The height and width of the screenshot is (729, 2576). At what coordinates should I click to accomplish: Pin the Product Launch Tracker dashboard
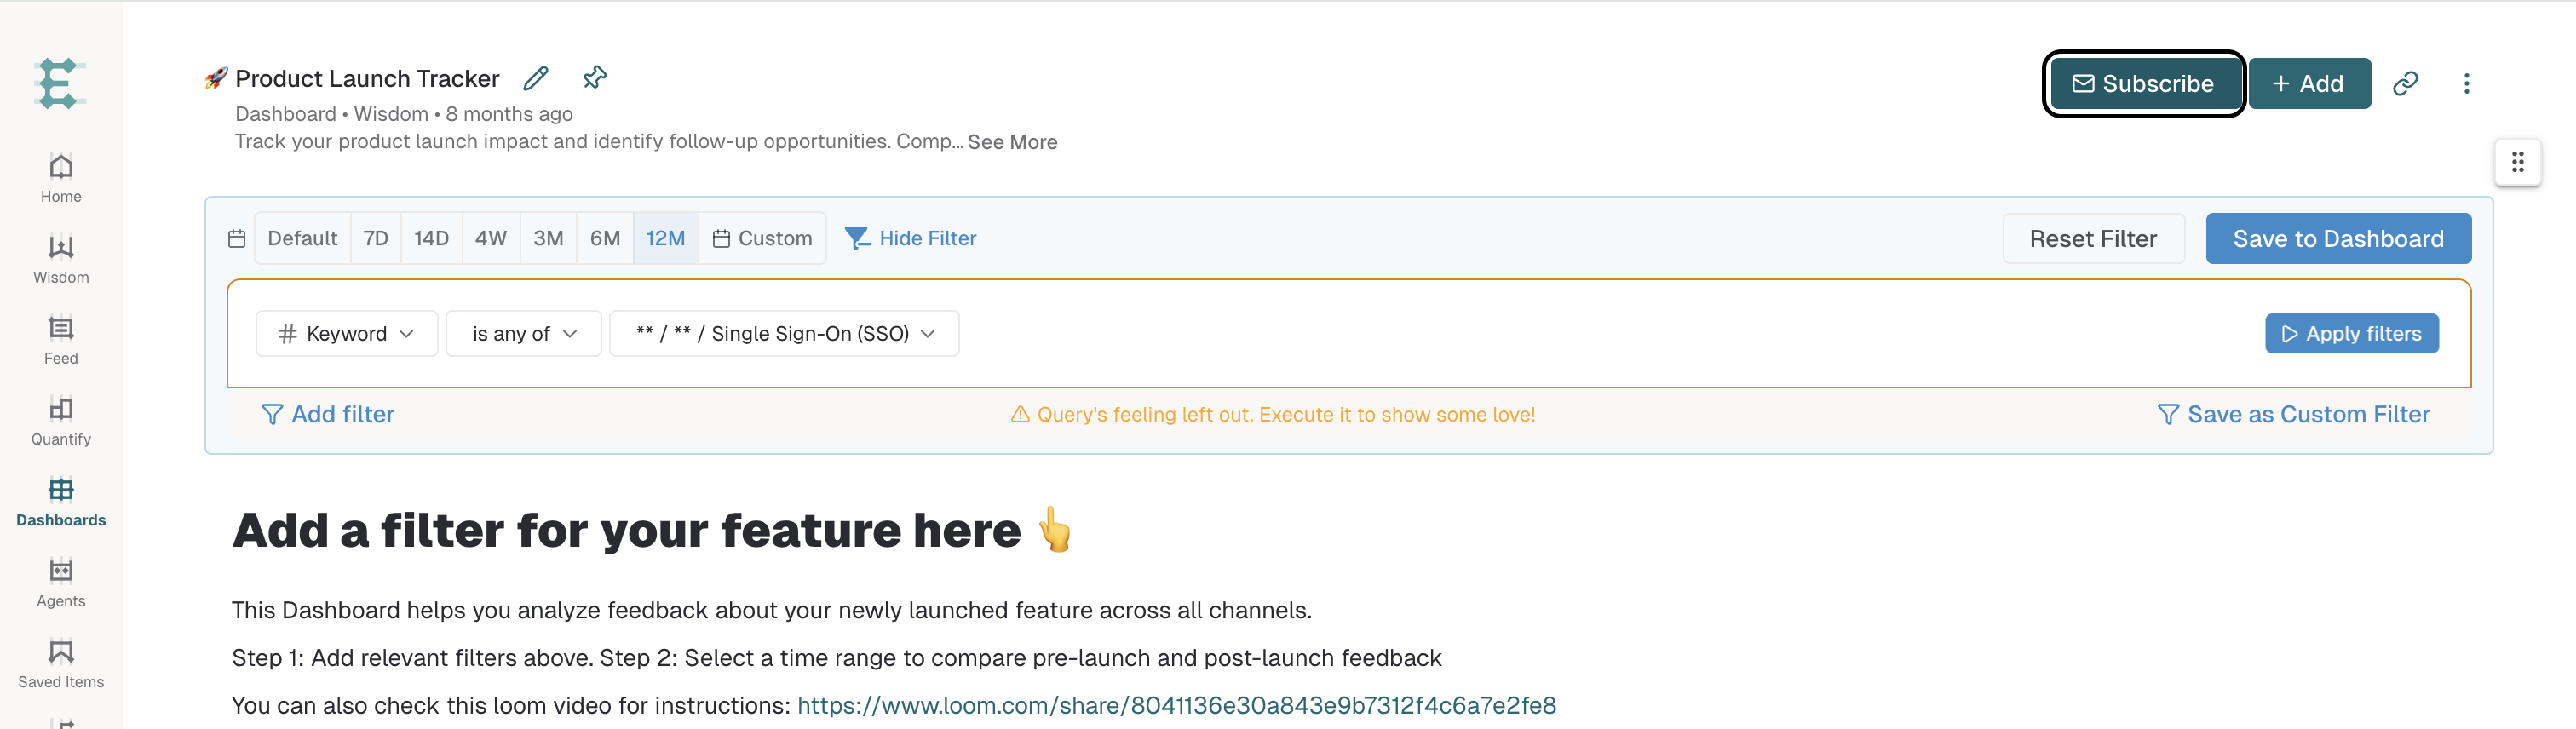coord(595,78)
